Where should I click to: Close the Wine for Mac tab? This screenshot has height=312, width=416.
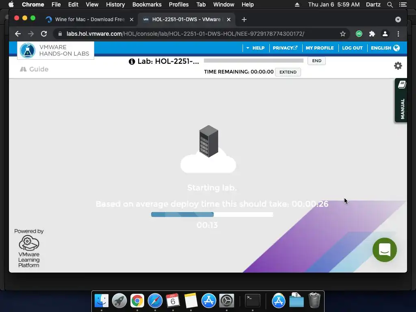132,19
